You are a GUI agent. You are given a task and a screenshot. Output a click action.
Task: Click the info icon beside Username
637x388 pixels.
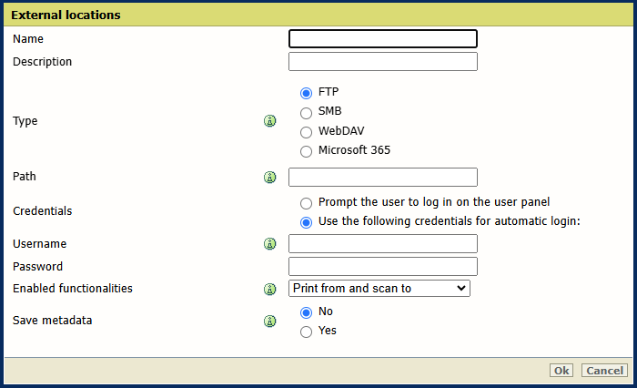269,244
